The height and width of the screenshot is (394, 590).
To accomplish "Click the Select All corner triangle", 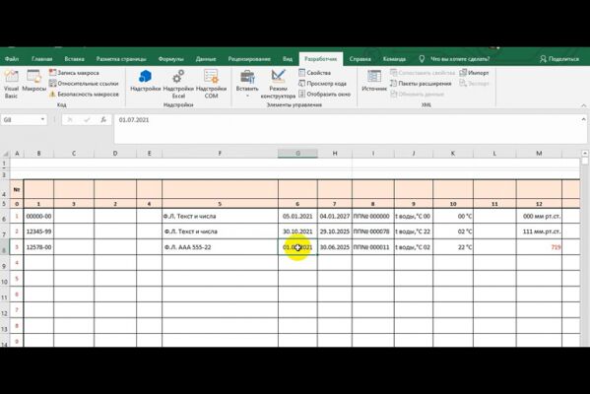I will [5, 154].
